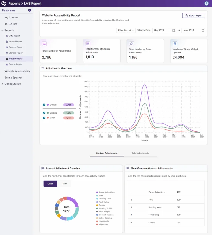Open the Filter Report dropdown
Screen dimensions: 212x235
[126, 30]
